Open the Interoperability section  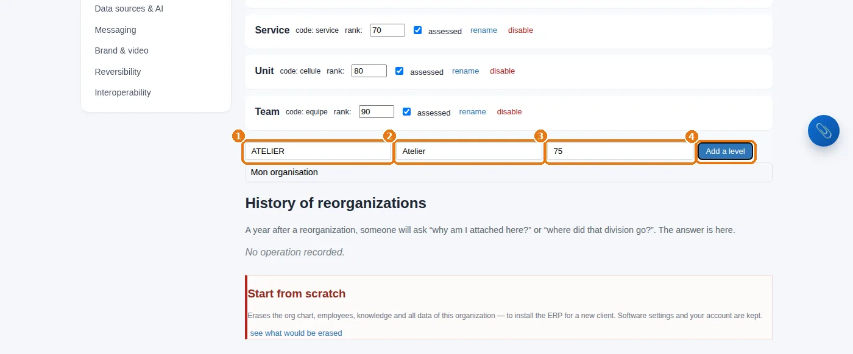point(122,92)
